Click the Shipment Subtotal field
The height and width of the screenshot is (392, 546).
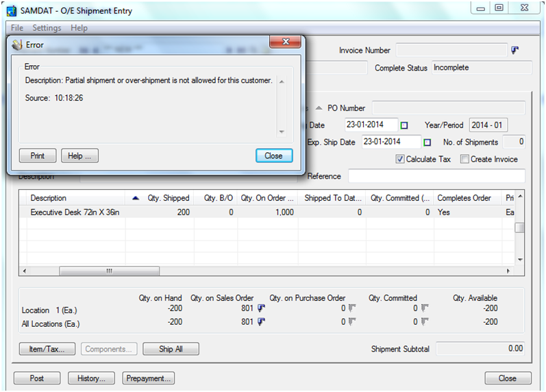pos(480,348)
